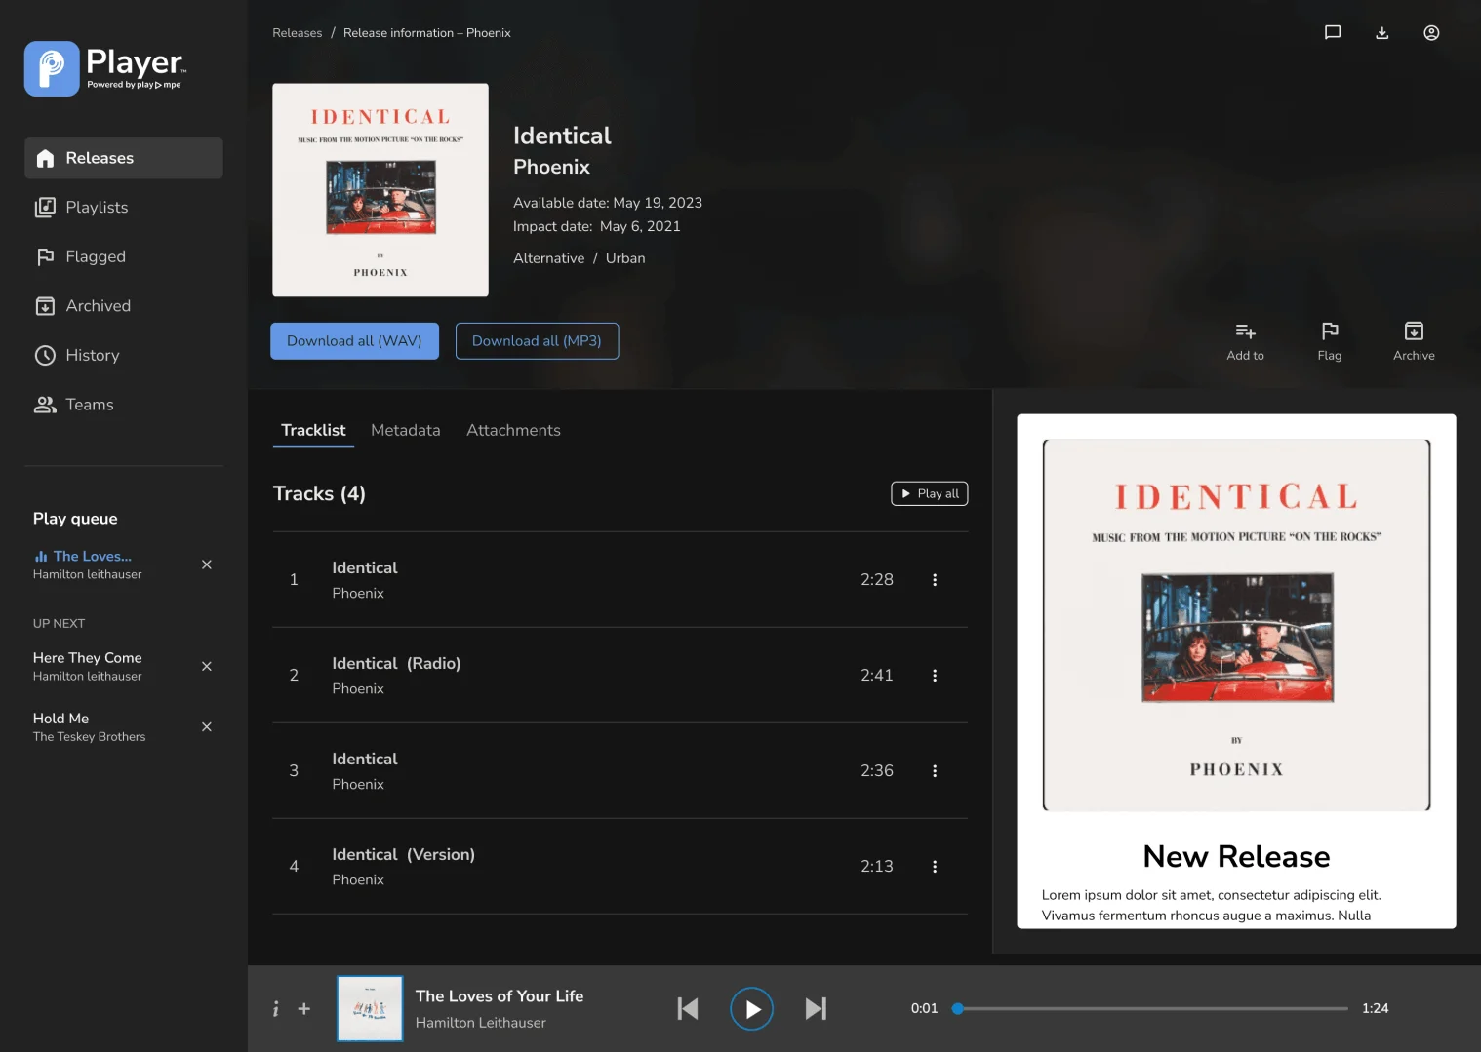Open the messages icon in top bar
Viewport: 1481px width, 1052px height.
point(1332,32)
